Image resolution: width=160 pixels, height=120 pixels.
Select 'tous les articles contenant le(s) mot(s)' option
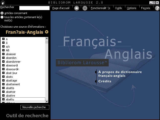click(2, 17)
